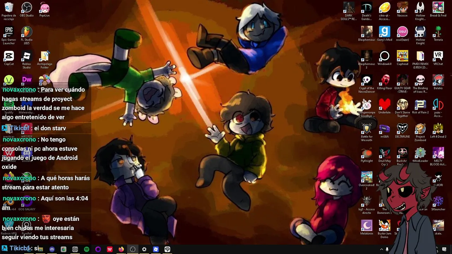
Task: Click the microphone icon in system tray
Action: coord(387,249)
